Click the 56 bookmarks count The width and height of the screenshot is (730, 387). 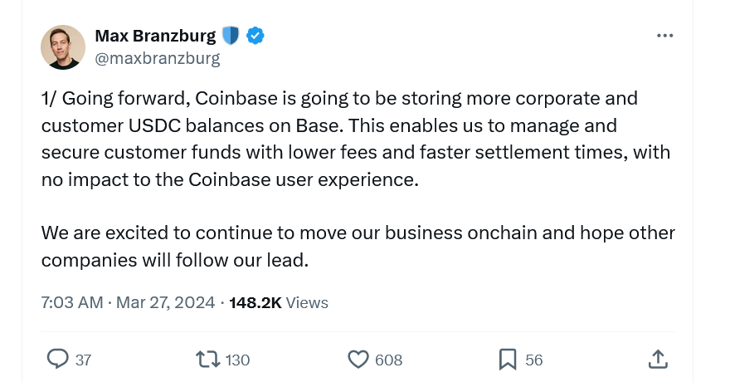point(533,360)
